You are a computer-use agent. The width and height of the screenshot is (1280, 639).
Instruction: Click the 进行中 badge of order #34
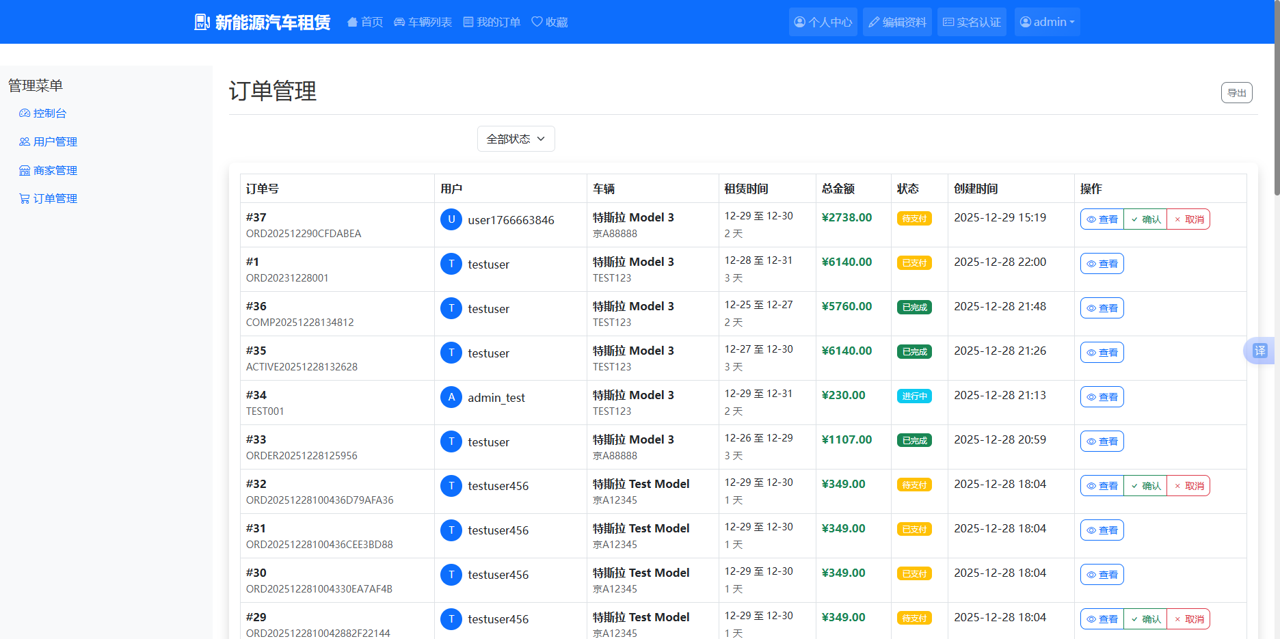914,396
